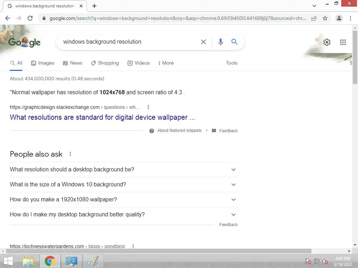The height and width of the screenshot is (268, 358).
Task: Click the taskbar clock showing 4:08 PM
Action: point(343,261)
